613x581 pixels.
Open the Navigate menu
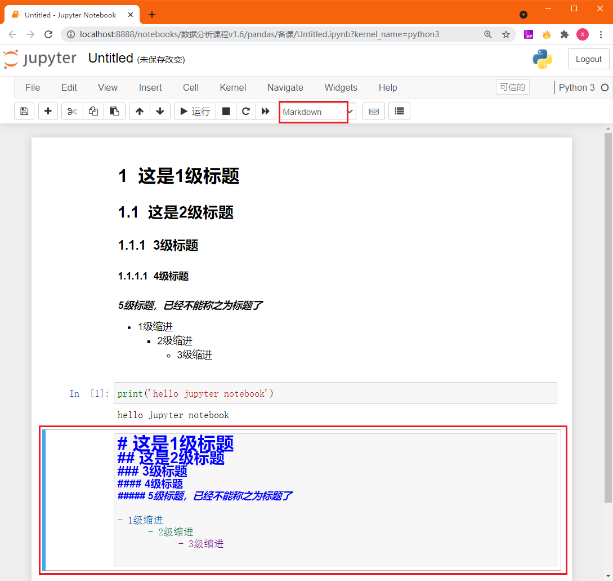pyautogui.click(x=285, y=88)
